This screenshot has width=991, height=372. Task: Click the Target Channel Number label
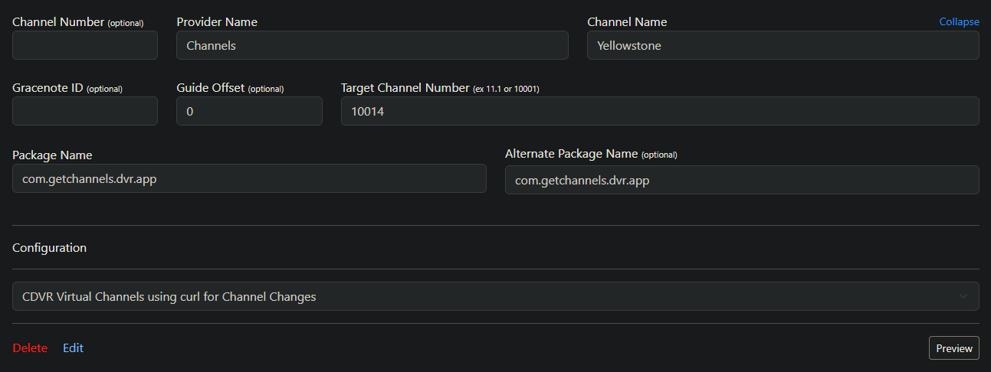pyautogui.click(x=405, y=88)
